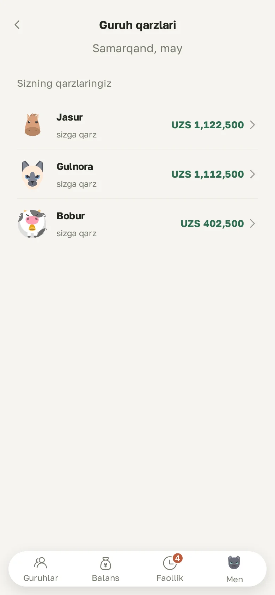Tap Jasur's horse avatar
This screenshot has height=595, width=275.
(x=32, y=125)
